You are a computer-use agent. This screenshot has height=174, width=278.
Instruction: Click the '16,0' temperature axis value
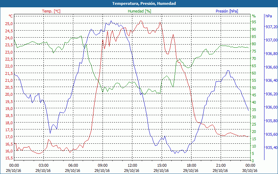coord(9,151)
